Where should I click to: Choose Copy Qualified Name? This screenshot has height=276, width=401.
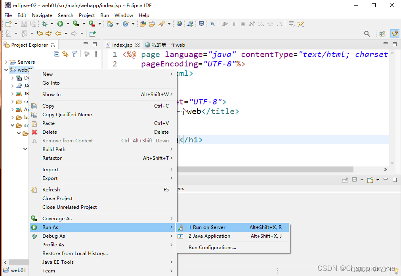click(103, 114)
